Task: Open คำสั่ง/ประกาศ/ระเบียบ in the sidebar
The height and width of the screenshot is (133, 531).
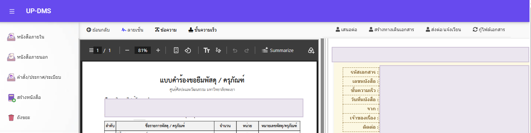Action: [39, 77]
